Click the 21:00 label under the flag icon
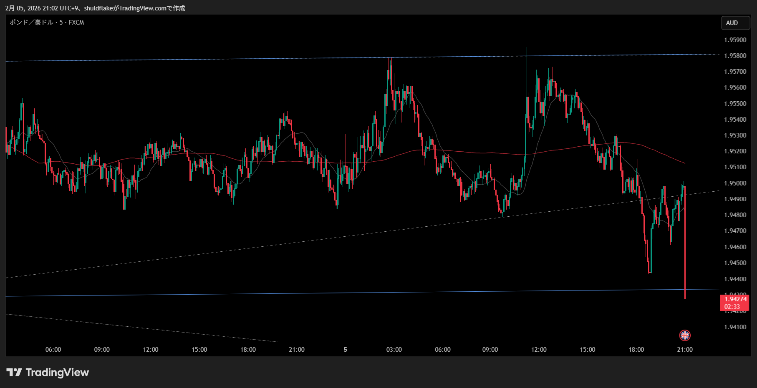The height and width of the screenshot is (388, 757). pyautogui.click(x=685, y=350)
